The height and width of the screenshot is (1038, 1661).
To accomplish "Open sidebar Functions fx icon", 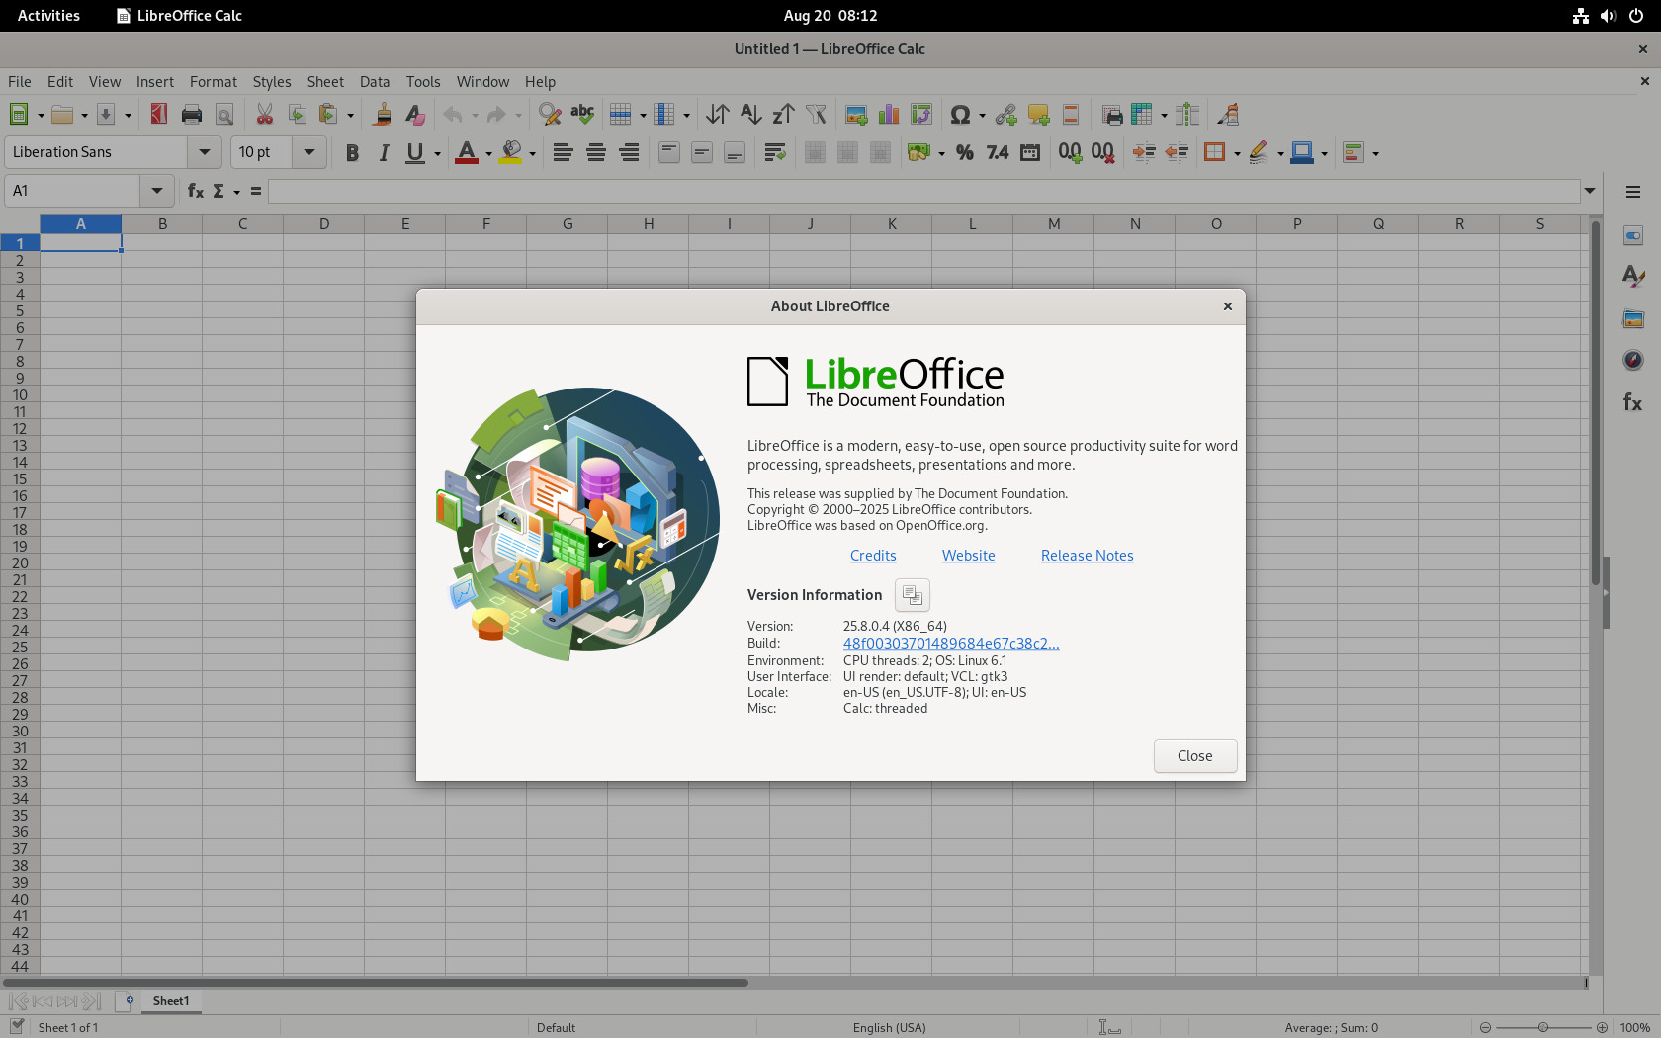I will coord(1633,402).
